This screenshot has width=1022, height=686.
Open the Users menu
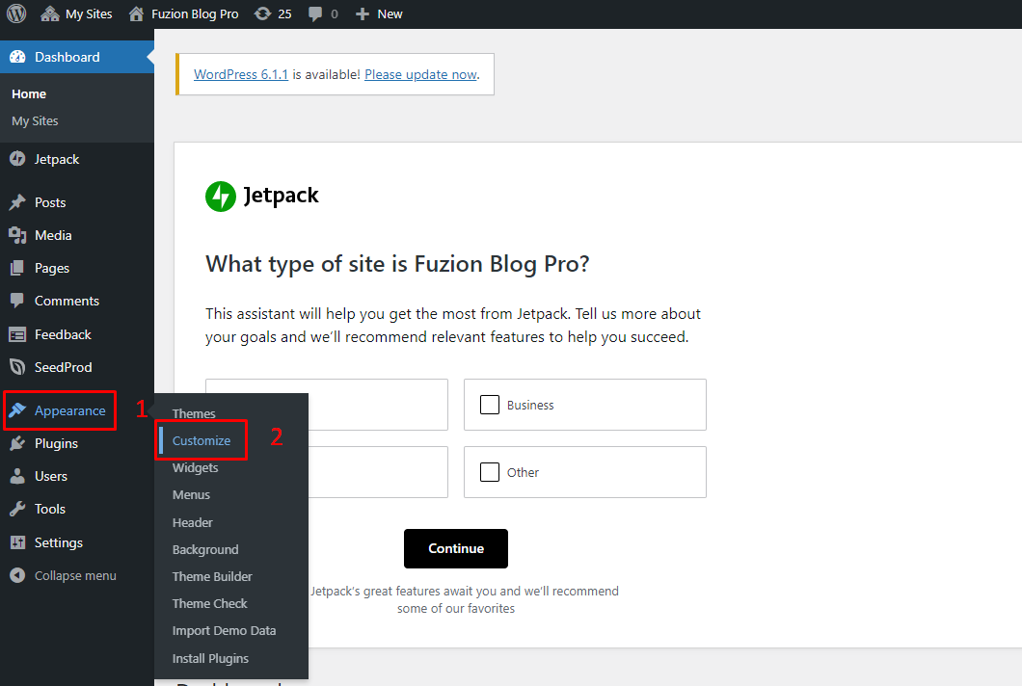pos(51,476)
